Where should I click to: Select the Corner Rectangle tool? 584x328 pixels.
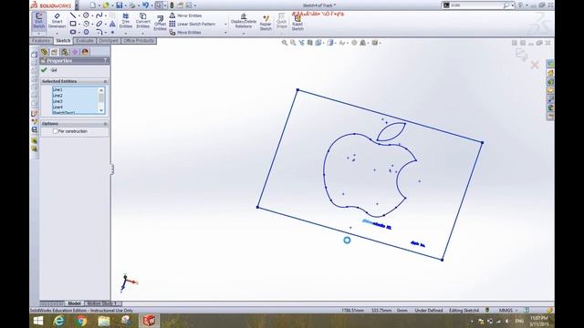tap(73, 24)
